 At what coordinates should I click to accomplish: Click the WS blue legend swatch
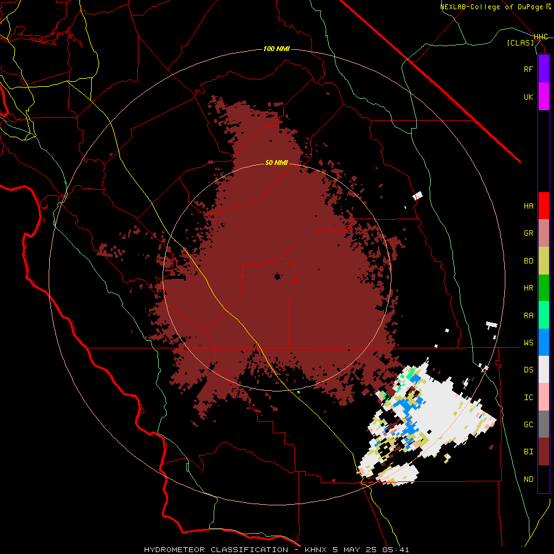[544, 342]
